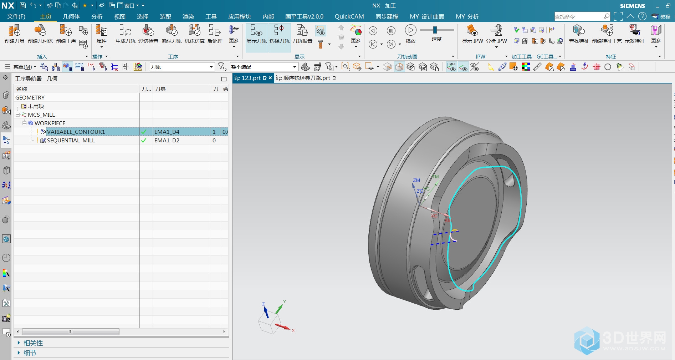Click Create Feature Process (创建特征工艺)
Screen dimensions: 675x360
point(607,34)
